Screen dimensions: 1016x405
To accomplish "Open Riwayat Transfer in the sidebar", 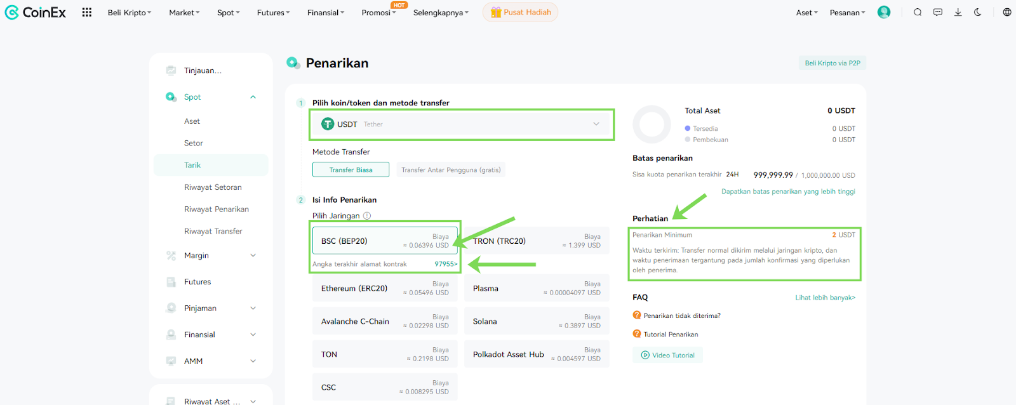I will click(213, 231).
